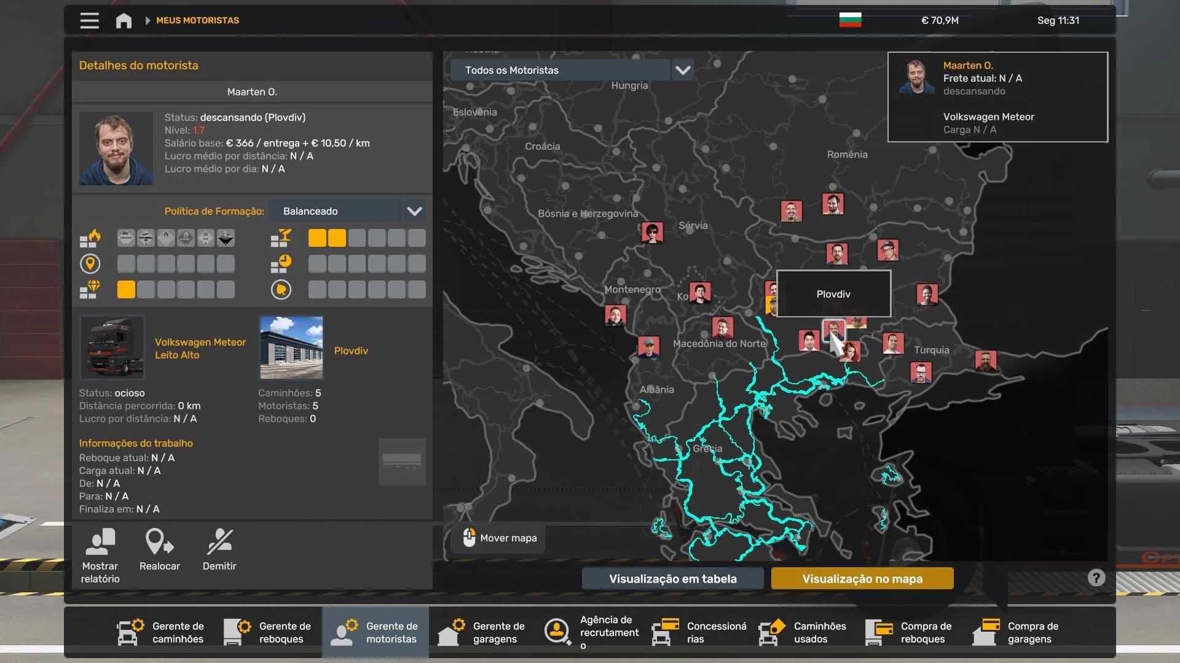This screenshot has width=1180, height=663.
Task: Go to the home screen icon
Action: (x=124, y=21)
